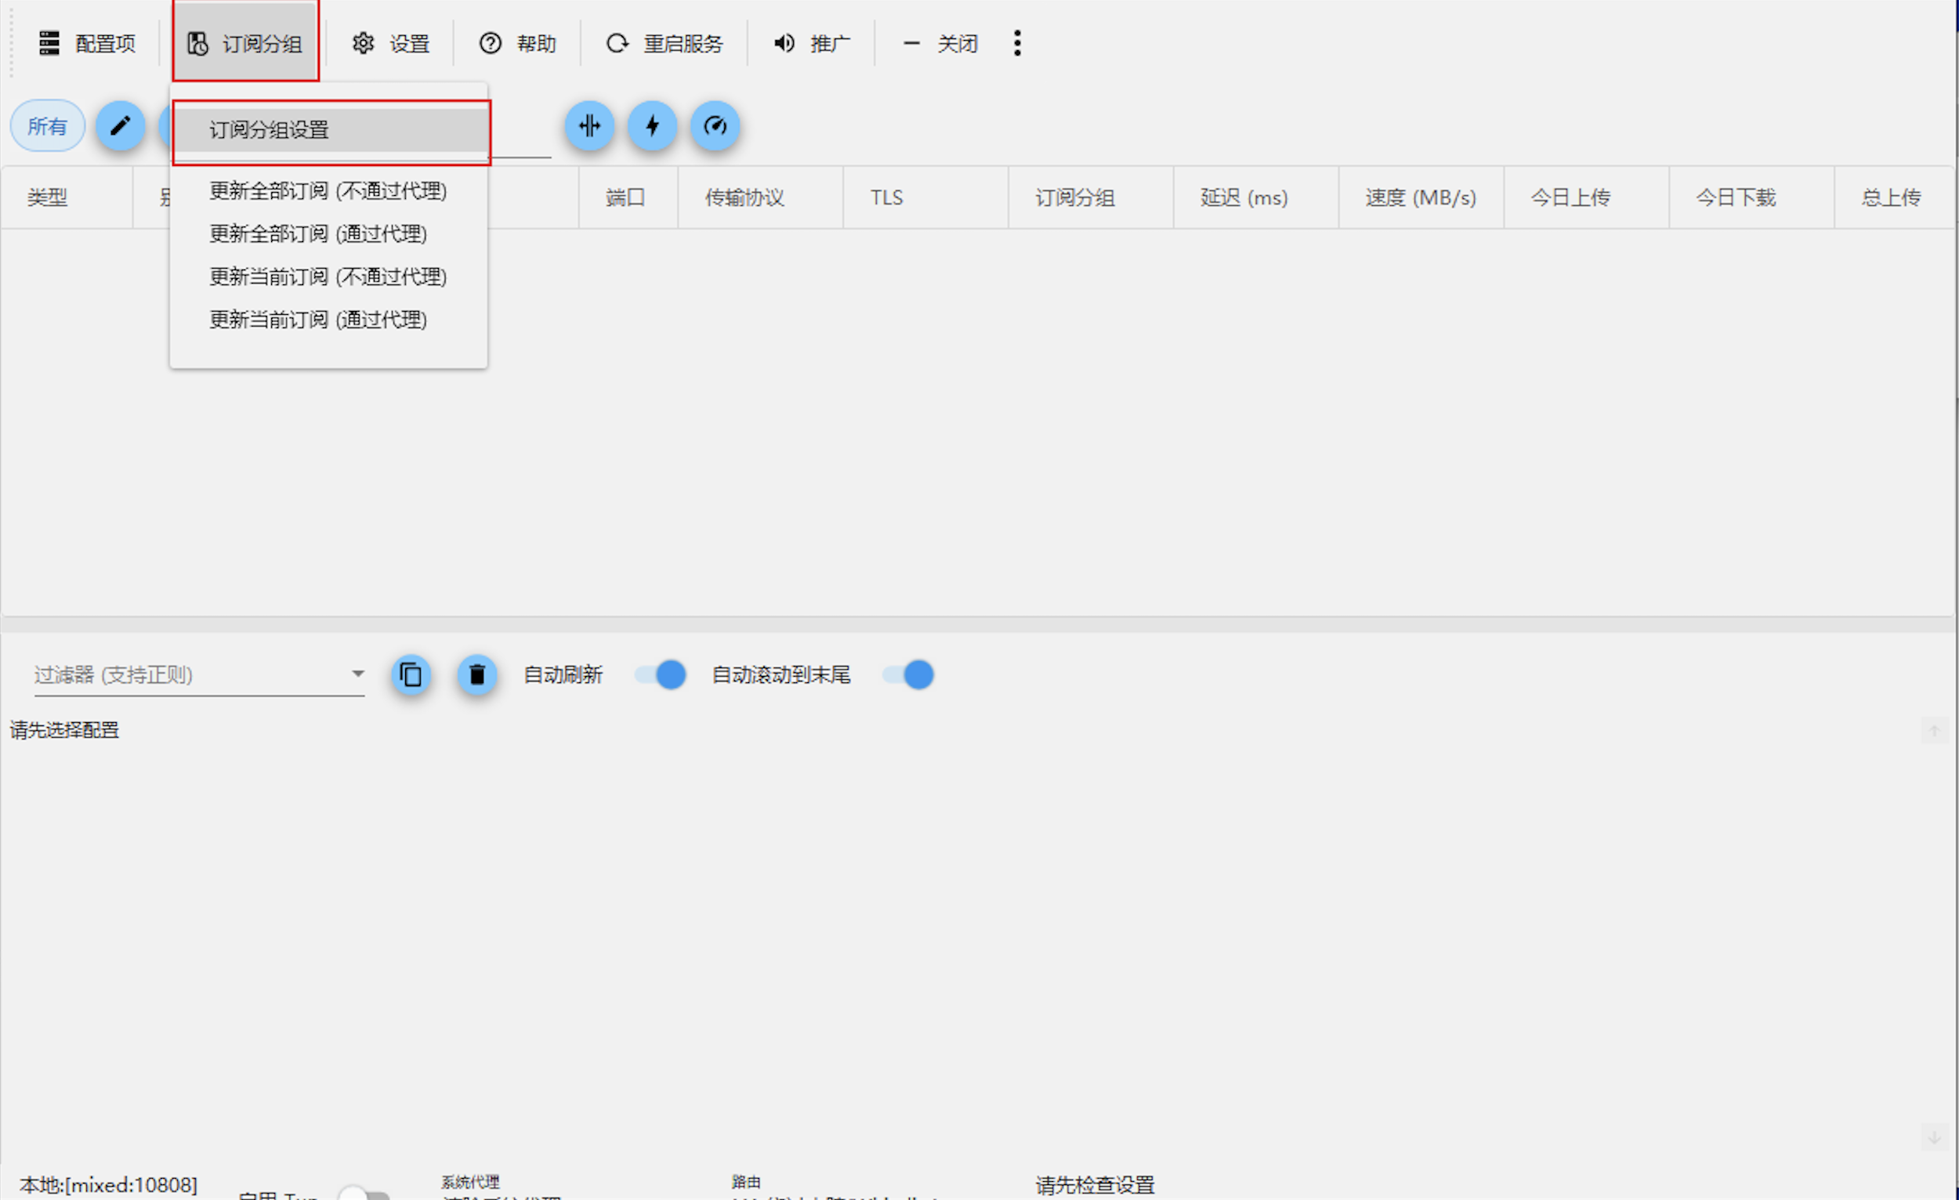Click the 重启服务 reload icon

pyautogui.click(x=617, y=43)
